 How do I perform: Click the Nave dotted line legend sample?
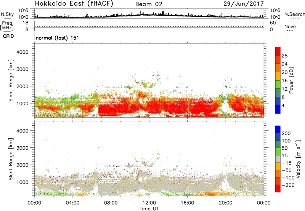tap(290, 31)
